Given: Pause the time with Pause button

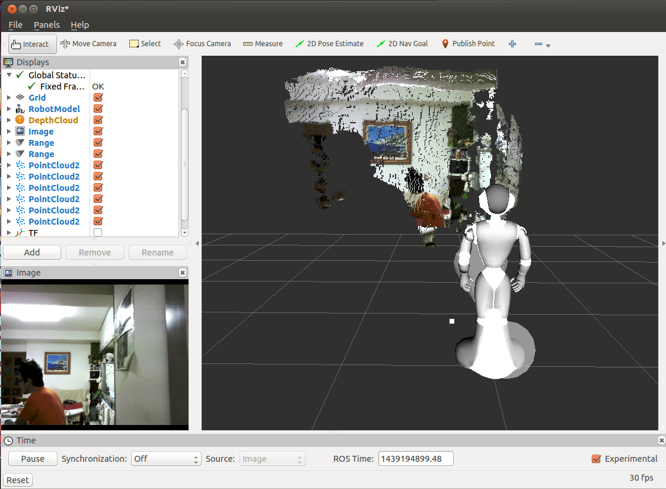Looking at the screenshot, I should click(x=33, y=459).
